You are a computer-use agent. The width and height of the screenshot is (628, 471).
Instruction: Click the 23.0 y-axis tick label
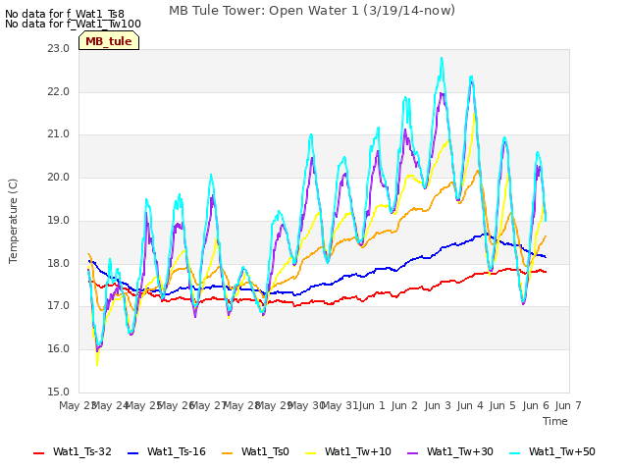59,48
